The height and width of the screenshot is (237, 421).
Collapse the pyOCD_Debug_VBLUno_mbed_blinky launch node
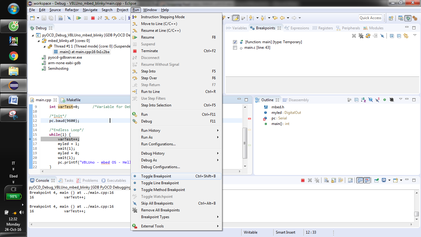[x=33, y=35]
